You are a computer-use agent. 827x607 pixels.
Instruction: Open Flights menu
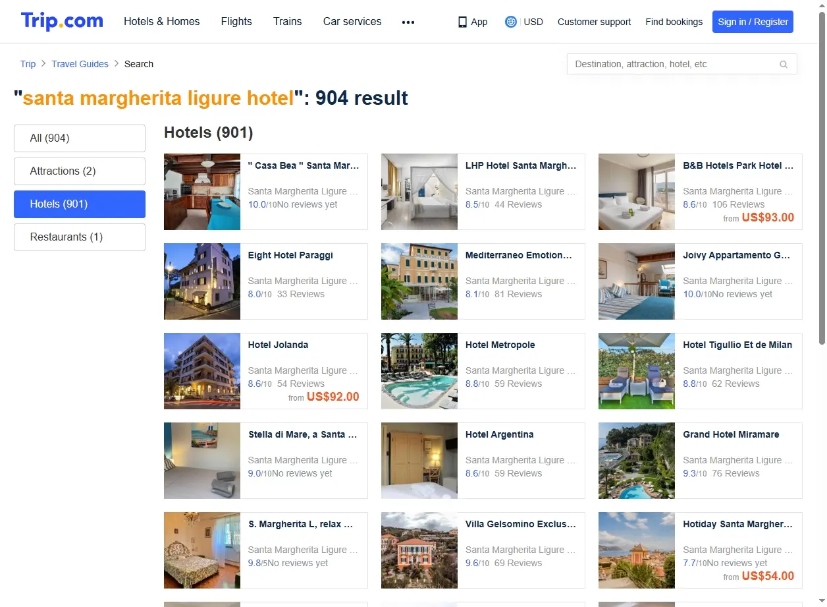(236, 21)
